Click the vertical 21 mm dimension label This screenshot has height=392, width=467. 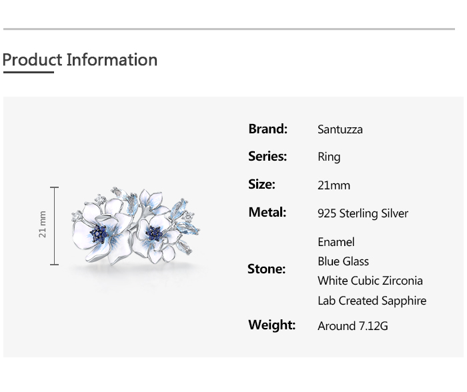pos(43,225)
